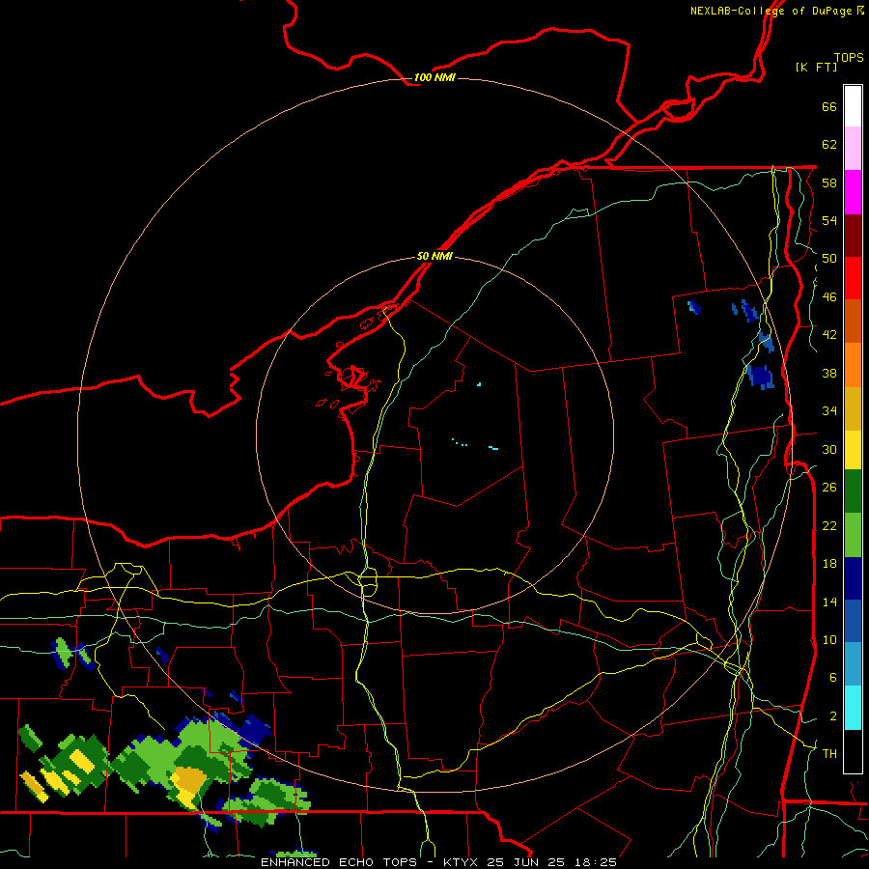This screenshot has height=869, width=869.
Task: Choose the gold legend color block
Action: tap(853, 409)
